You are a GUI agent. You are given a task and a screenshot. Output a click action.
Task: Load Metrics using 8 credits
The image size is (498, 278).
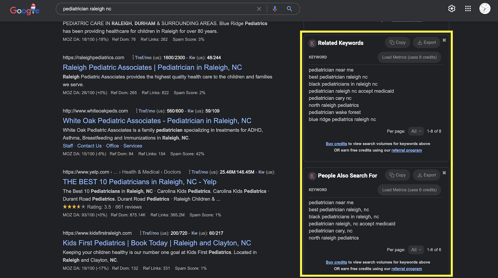point(409,57)
